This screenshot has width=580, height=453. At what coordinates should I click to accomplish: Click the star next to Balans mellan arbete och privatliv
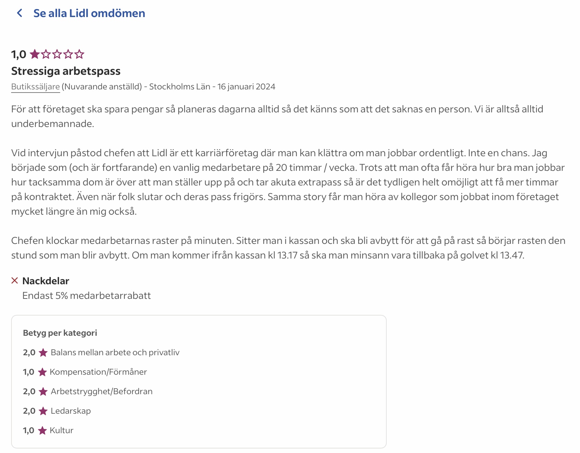tap(43, 353)
